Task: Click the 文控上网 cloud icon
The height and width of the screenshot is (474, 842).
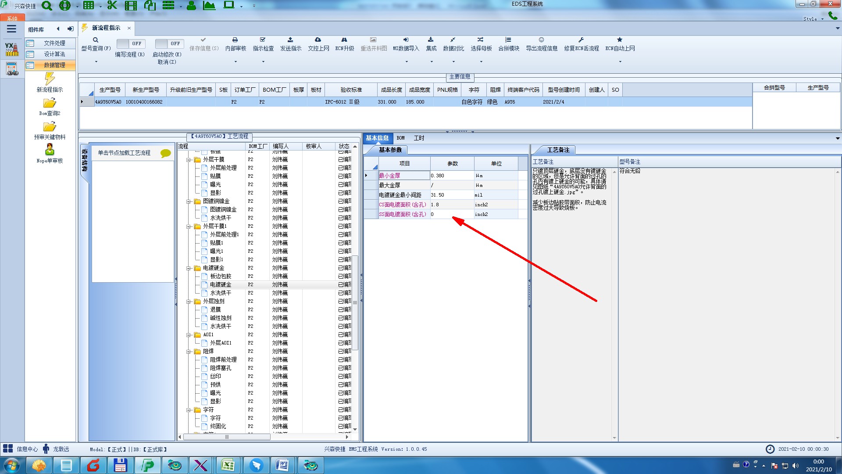Action: click(x=318, y=40)
